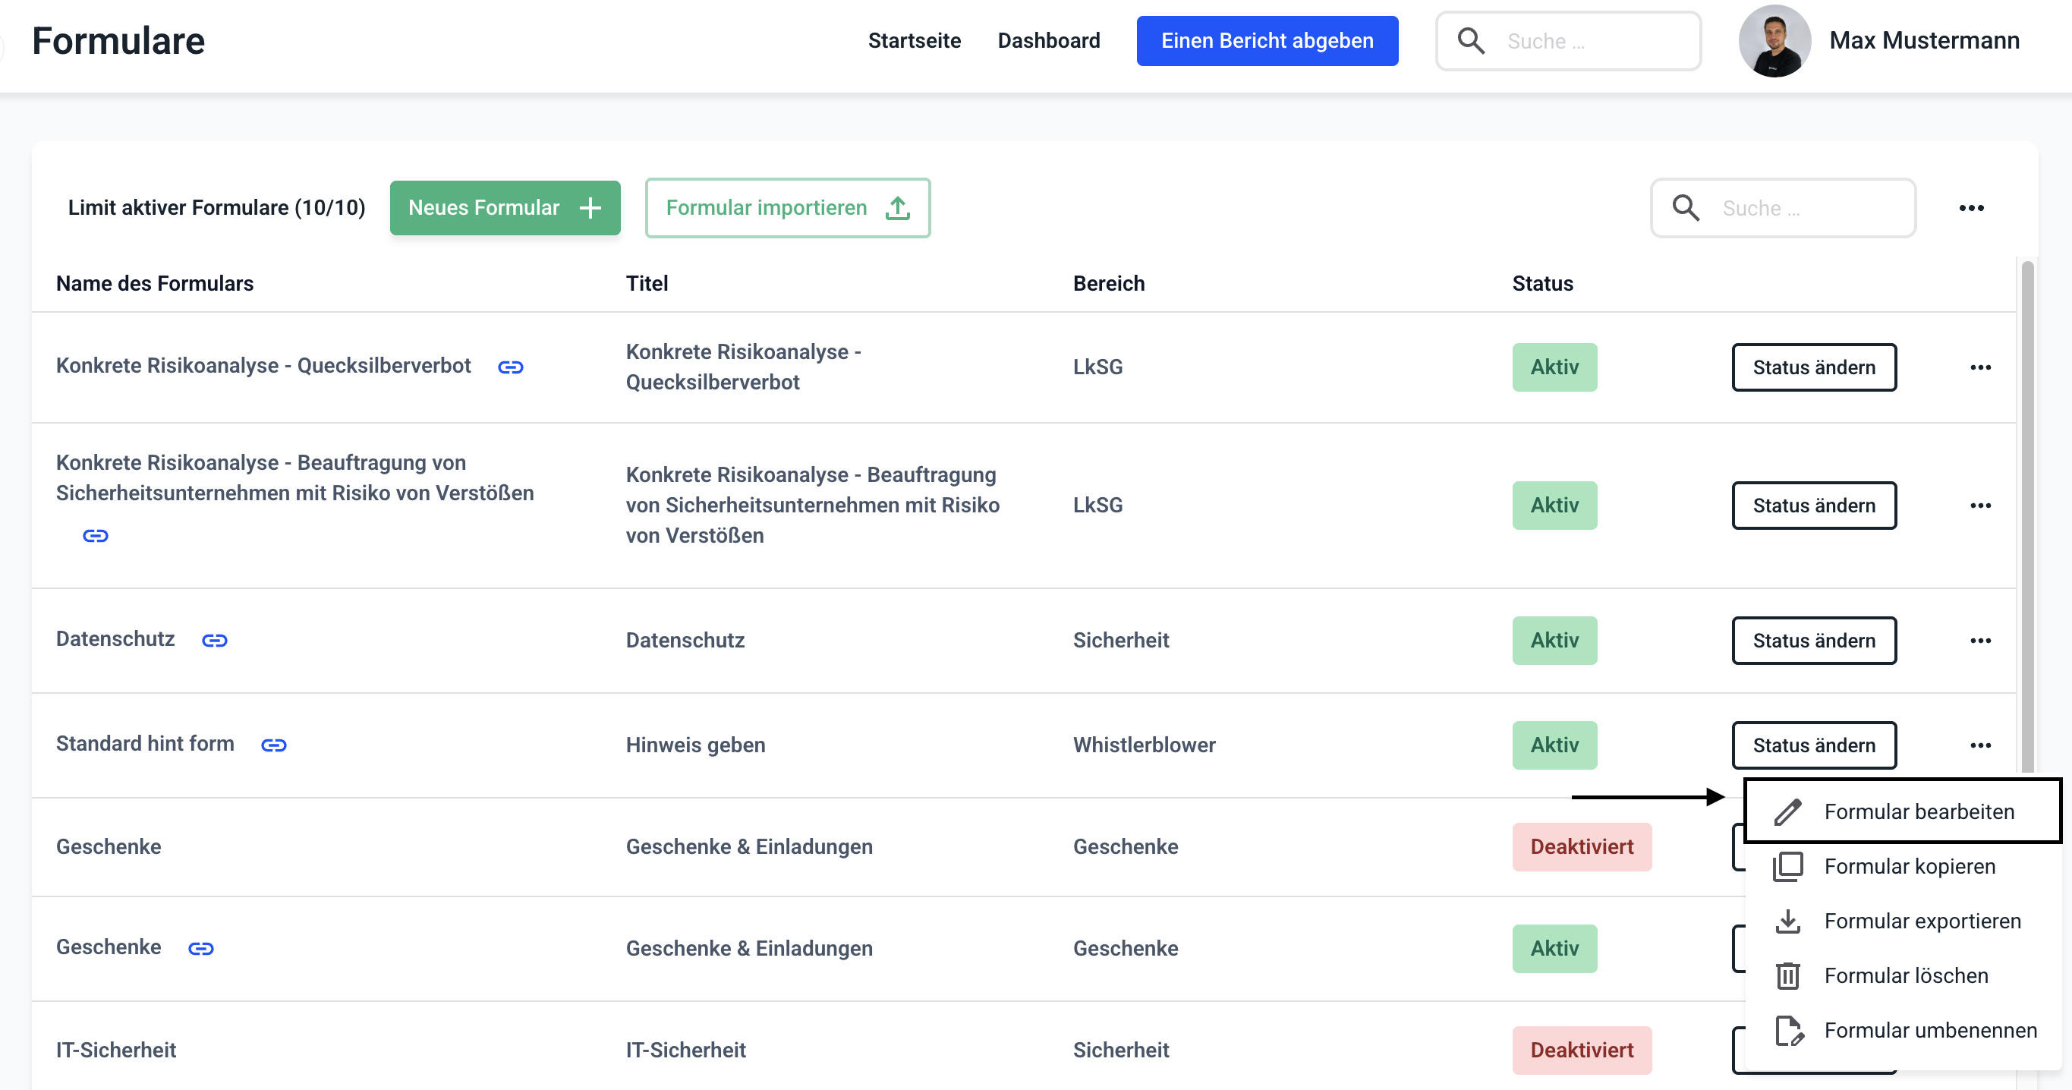Image resolution: width=2072 pixels, height=1090 pixels.
Task: Click Max Mustermann profile avatar
Action: [x=1774, y=41]
